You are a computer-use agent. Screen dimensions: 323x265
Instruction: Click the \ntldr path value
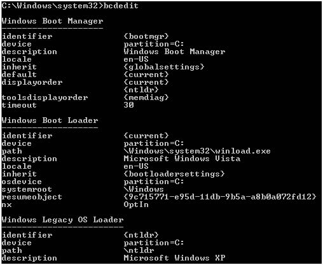pyautogui.click(x=139, y=250)
